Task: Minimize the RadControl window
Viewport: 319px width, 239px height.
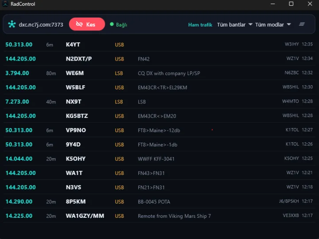Action: click(273, 4)
